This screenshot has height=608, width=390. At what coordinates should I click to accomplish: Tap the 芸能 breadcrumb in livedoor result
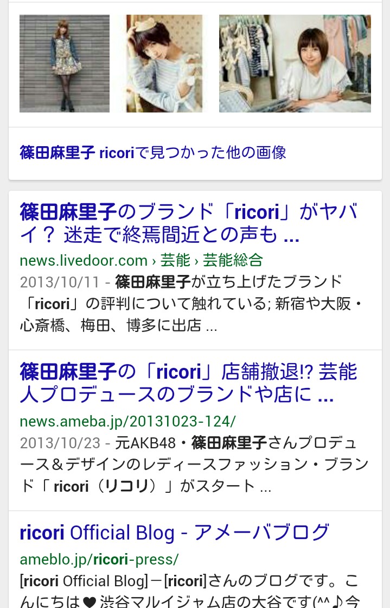[175, 261]
